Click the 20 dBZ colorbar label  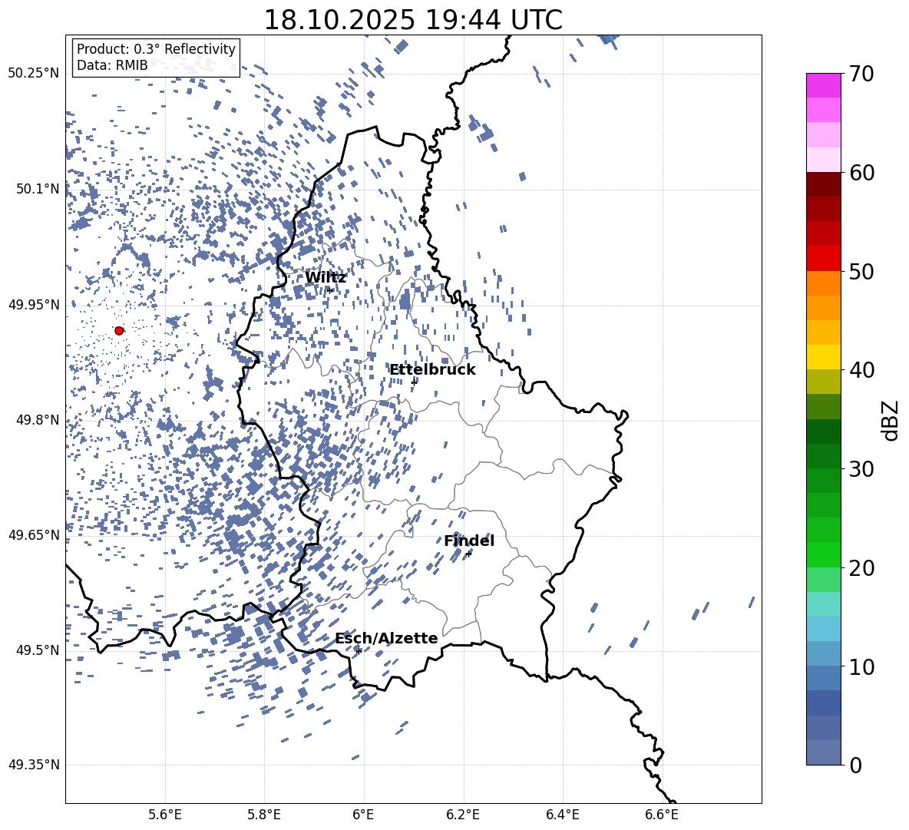[x=862, y=567]
